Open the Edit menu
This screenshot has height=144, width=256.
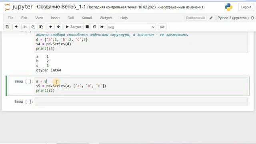[x=24, y=18]
